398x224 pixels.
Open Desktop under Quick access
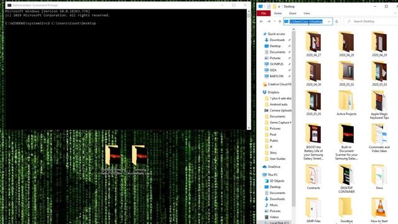click(x=275, y=46)
